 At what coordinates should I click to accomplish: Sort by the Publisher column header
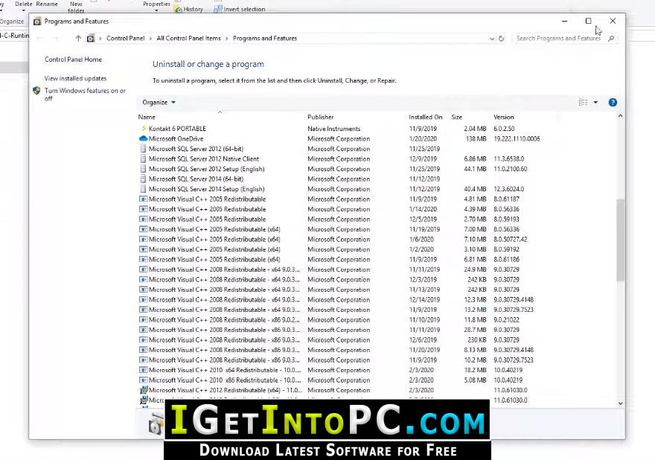pyautogui.click(x=356, y=117)
